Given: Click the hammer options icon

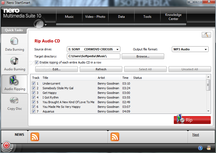Looking at the screenshot, I should (x=206, y=35).
